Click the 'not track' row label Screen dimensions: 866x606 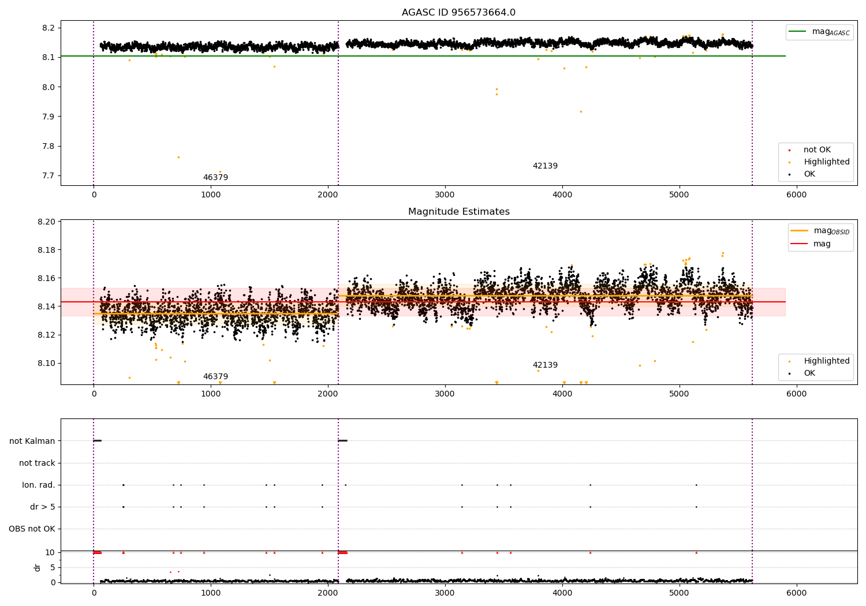click(37, 463)
